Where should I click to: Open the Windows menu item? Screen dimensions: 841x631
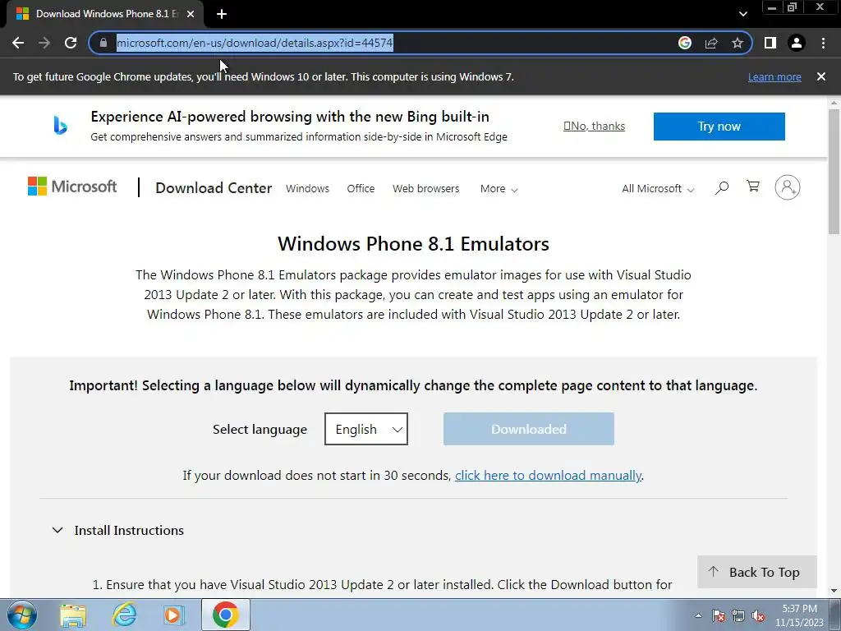[x=307, y=189]
